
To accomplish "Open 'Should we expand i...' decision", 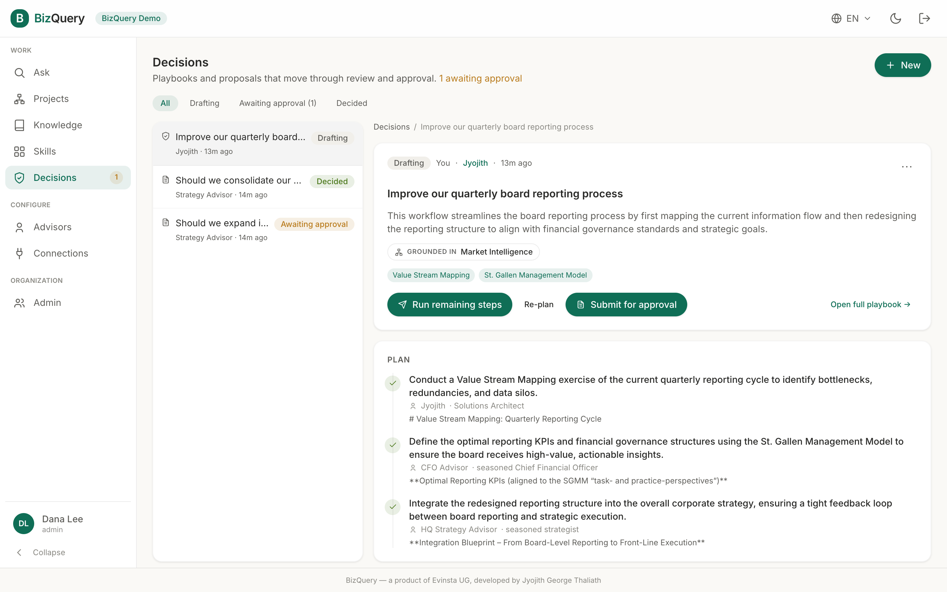I will point(258,230).
